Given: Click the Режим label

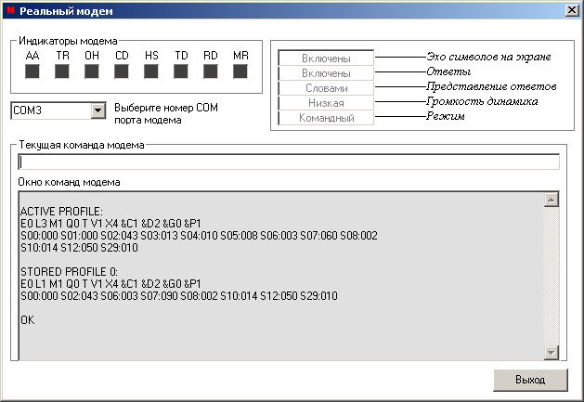Looking at the screenshot, I should tap(446, 116).
